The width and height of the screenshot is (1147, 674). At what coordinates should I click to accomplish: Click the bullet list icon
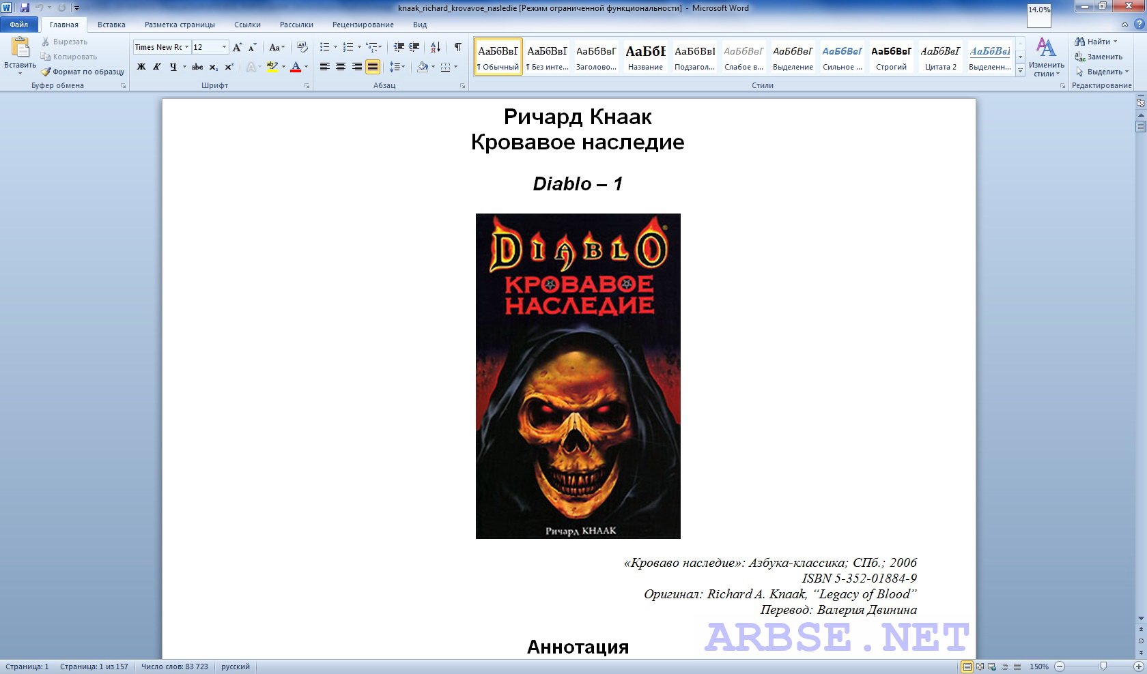(x=324, y=47)
